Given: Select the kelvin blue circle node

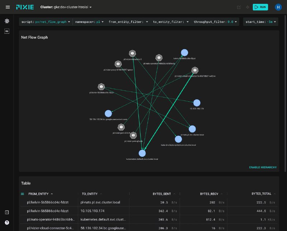Looking at the screenshot, I should pos(184,53).
